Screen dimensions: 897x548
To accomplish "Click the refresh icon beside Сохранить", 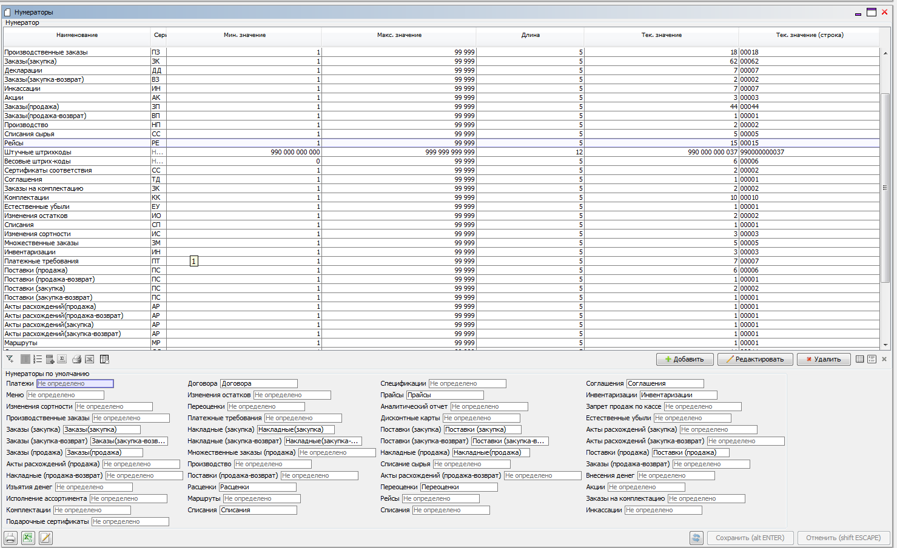I will pyautogui.click(x=696, y=538).
